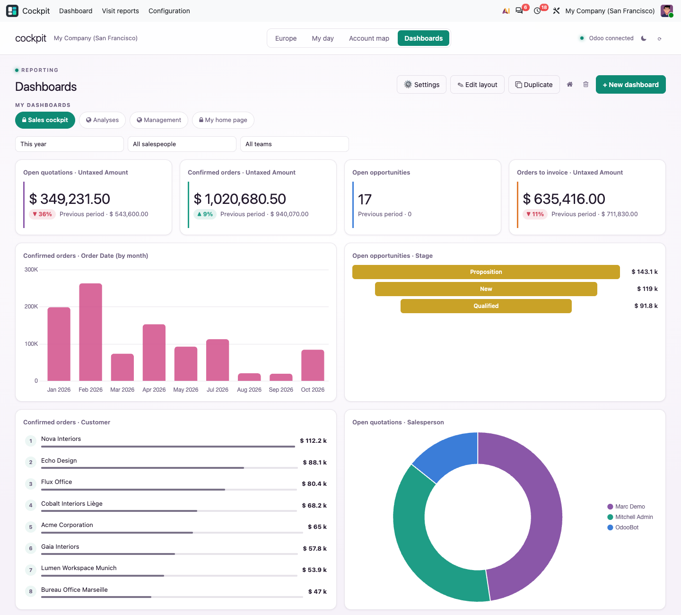Open the user avatar menu
Viewport: 681px width, 615px height.
point(667,11)
